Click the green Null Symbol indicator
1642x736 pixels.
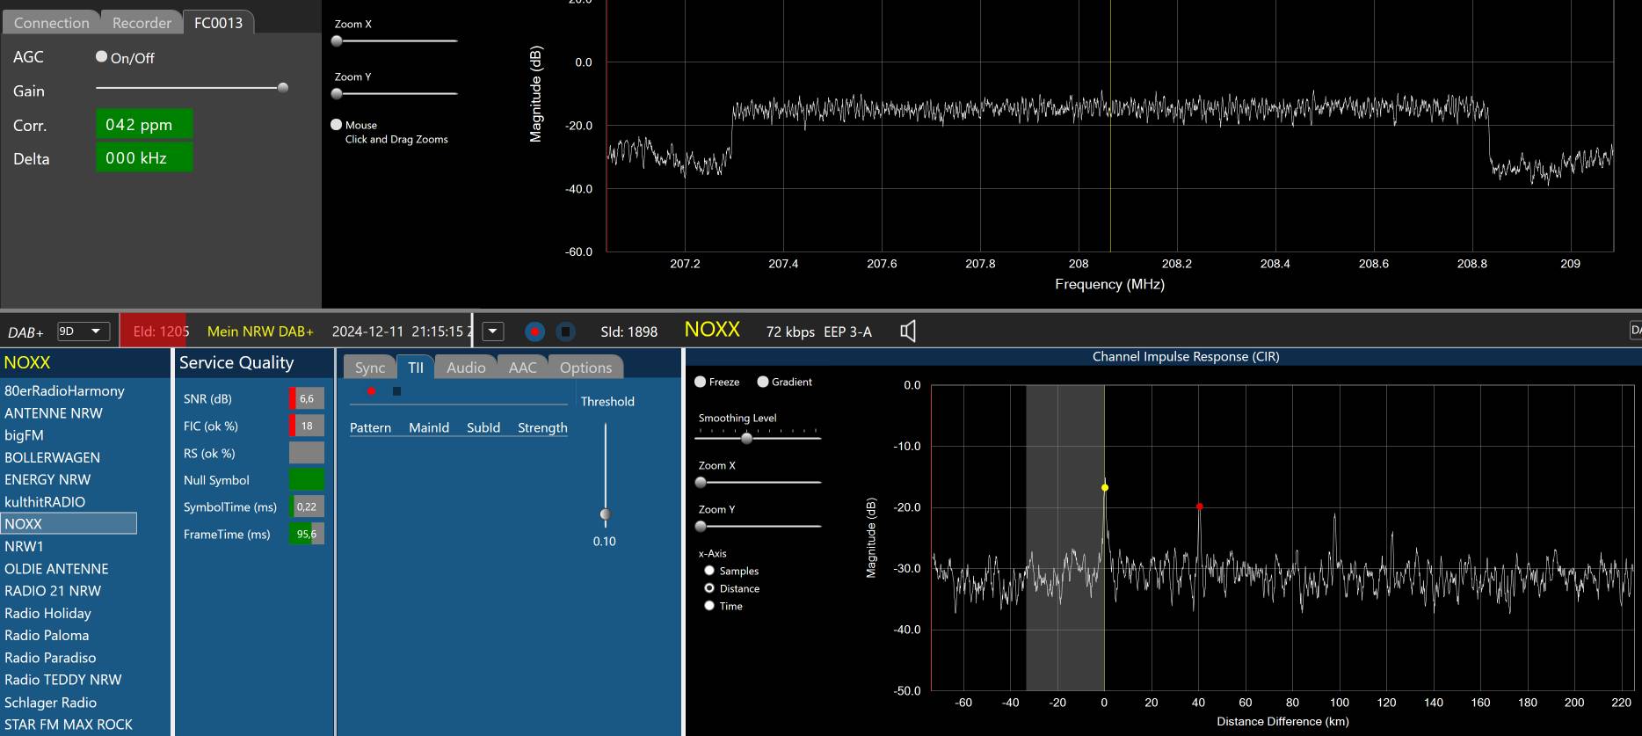306,479
